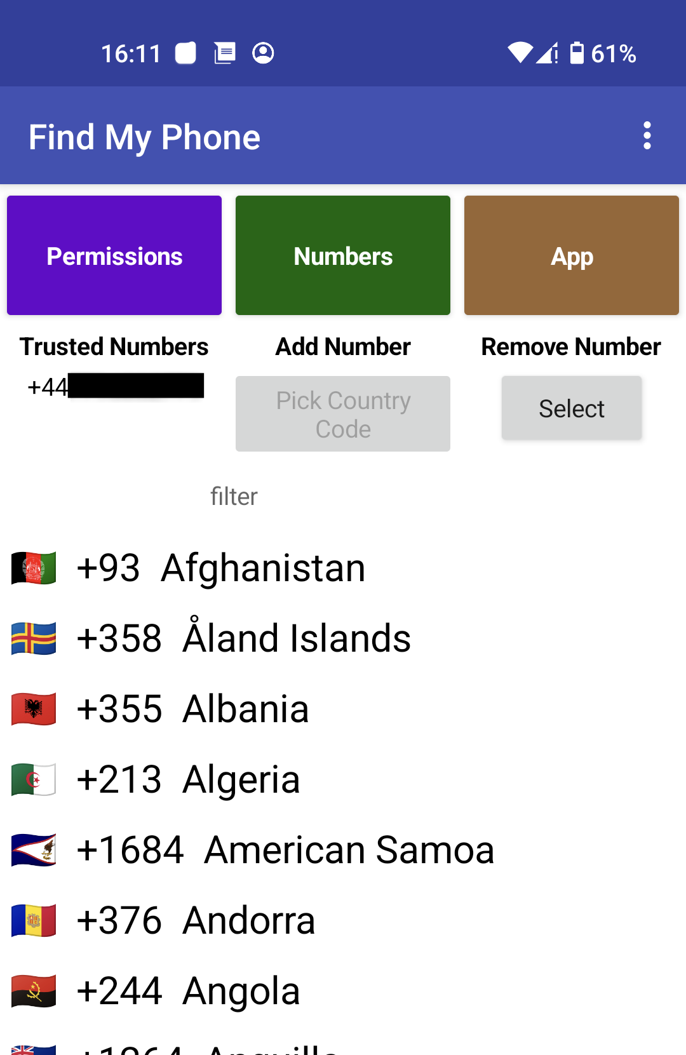686x1055 pixels.
Task: Focus the country filter text field
Action: pyautogui.click(x=234, y=497)
